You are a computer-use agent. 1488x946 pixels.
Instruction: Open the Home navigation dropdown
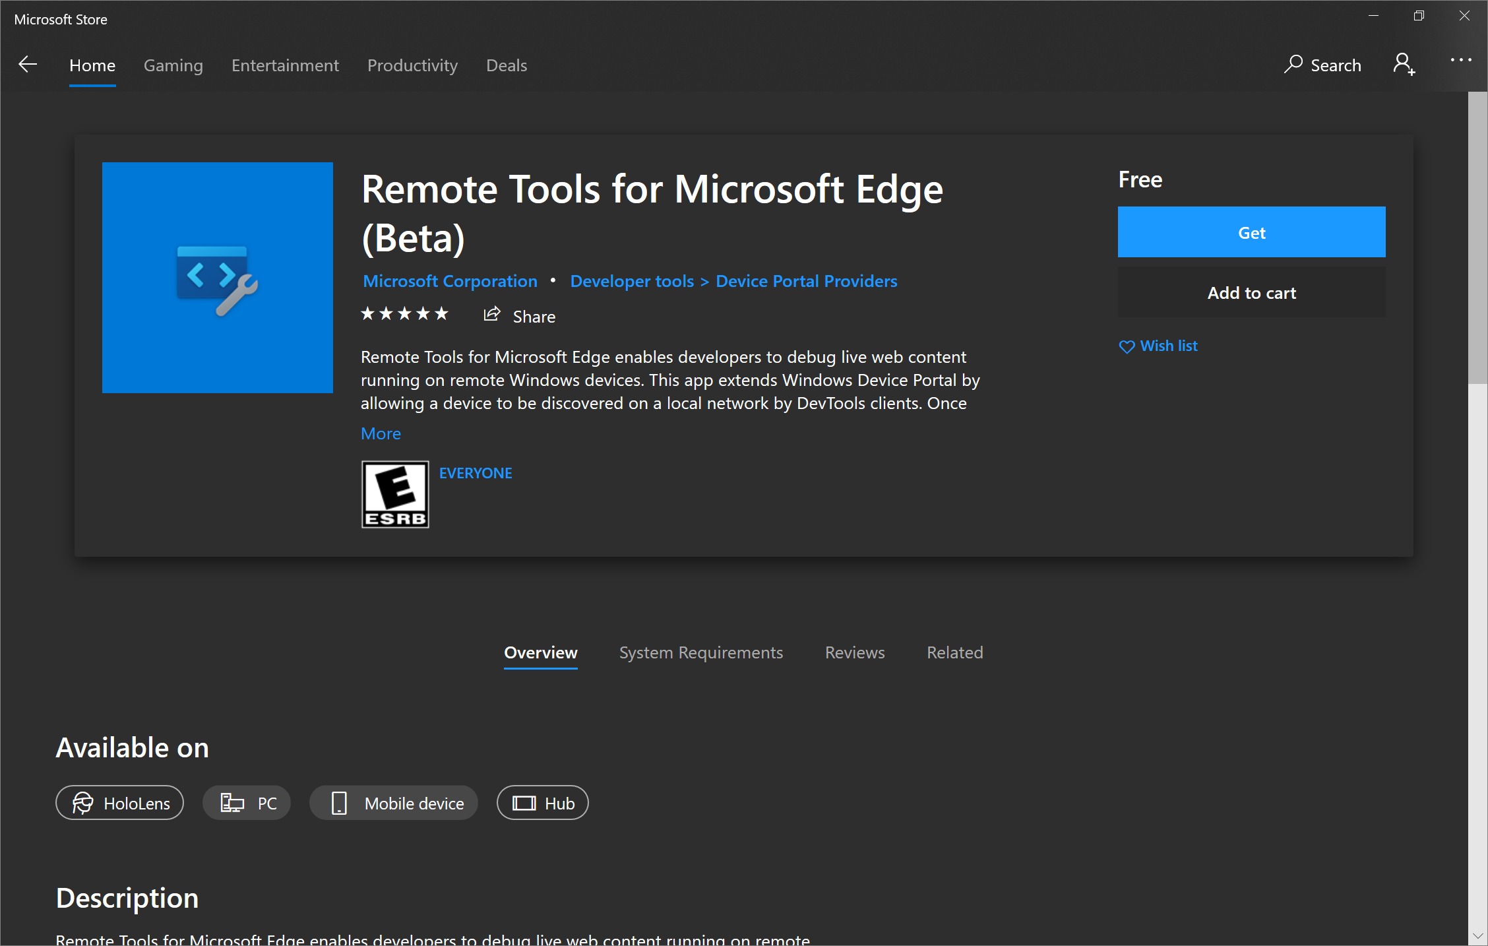pyautogui.click(x=92, y=65)
